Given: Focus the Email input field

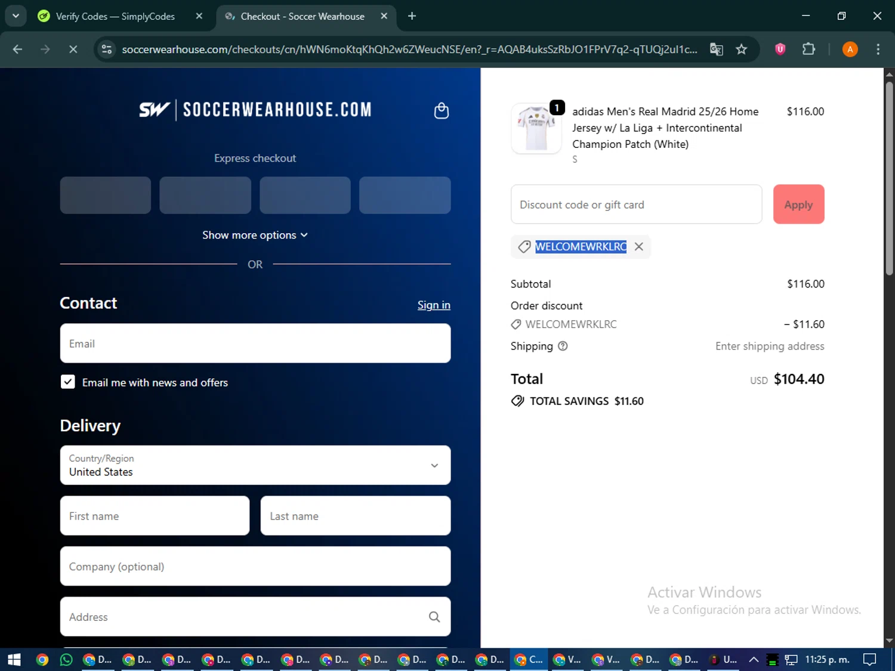Looking at the screenshot, I should [255, 344].
